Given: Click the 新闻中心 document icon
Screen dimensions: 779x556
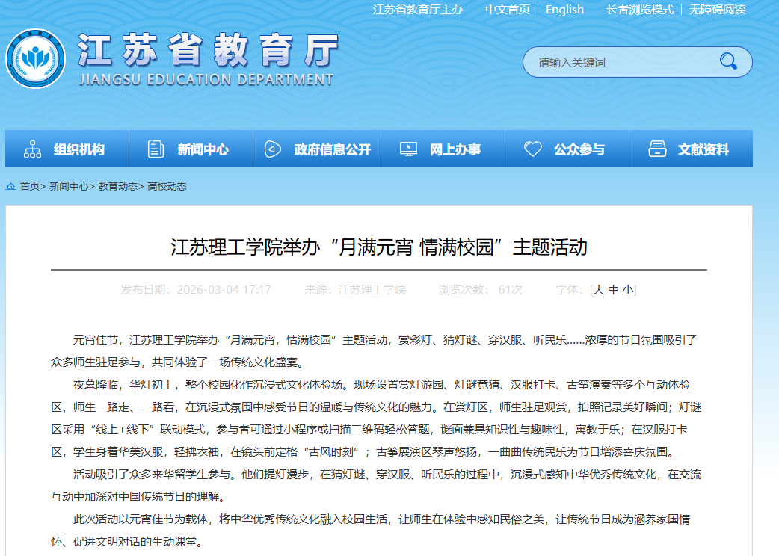Looking at the screenshot, I should click(x=156, y=149).
